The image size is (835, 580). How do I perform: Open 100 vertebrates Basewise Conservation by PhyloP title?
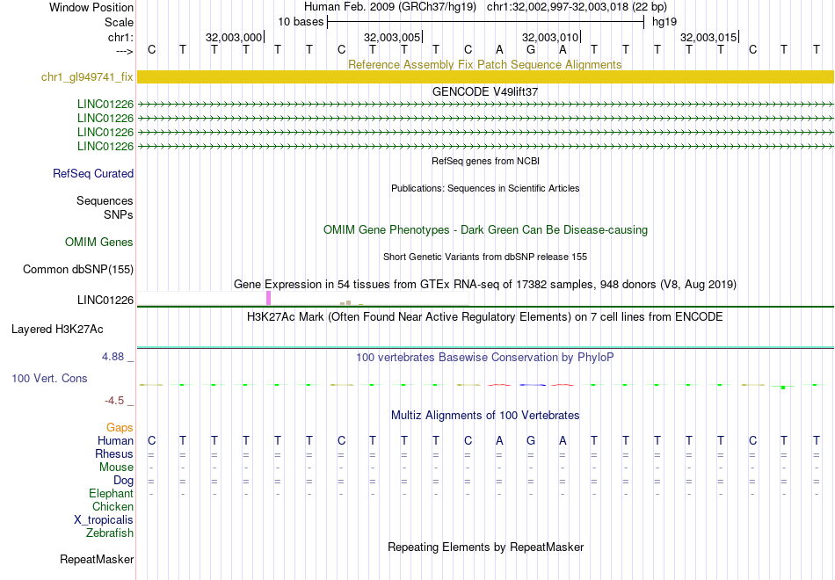485,358
